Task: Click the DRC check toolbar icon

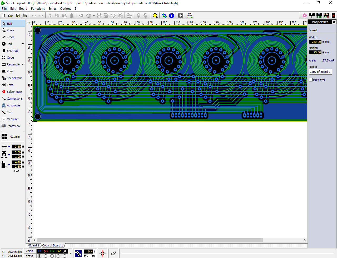Action: [x=326, y=16]
